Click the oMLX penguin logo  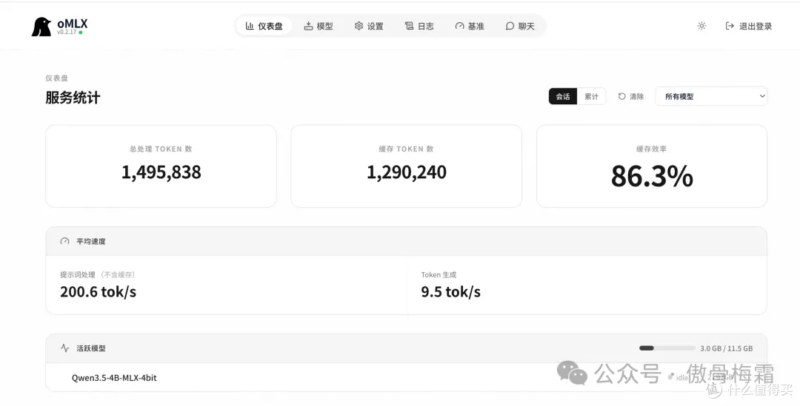41,27
